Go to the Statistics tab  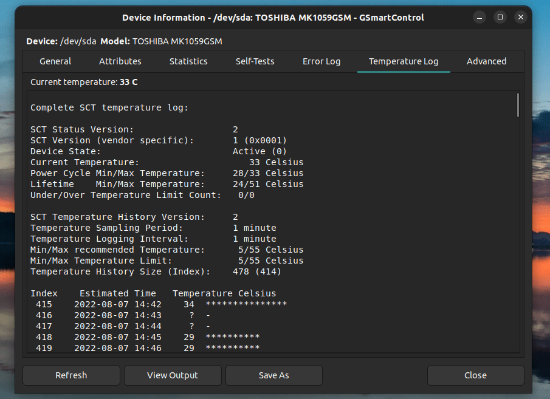pyautogui.click(x=188, y=61)
